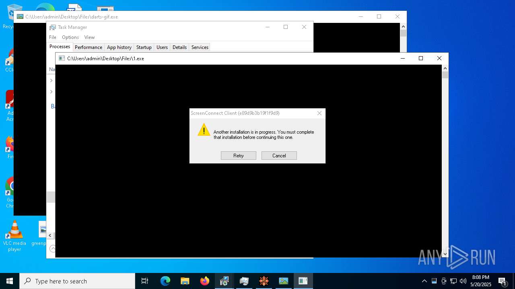
Task: Switch to the App history tab
Action: [119, 47]
